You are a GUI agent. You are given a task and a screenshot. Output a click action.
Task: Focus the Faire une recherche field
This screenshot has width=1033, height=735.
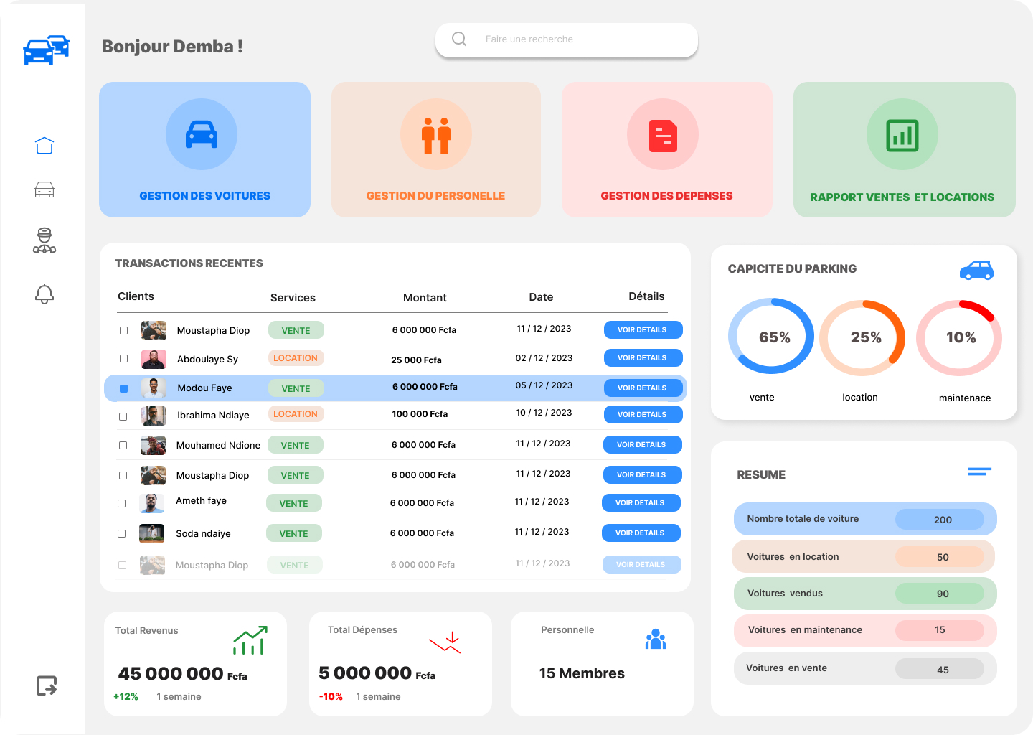pyautogui.click(x=567, y=39)
